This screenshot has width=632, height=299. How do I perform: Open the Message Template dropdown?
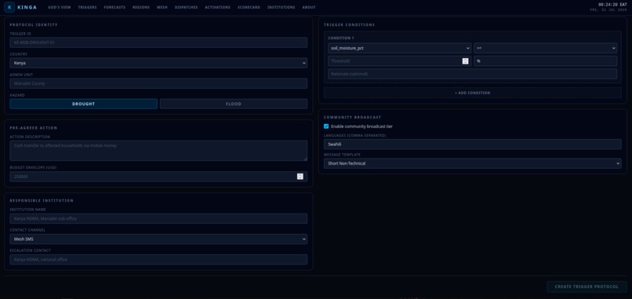(x=472, y=163)
